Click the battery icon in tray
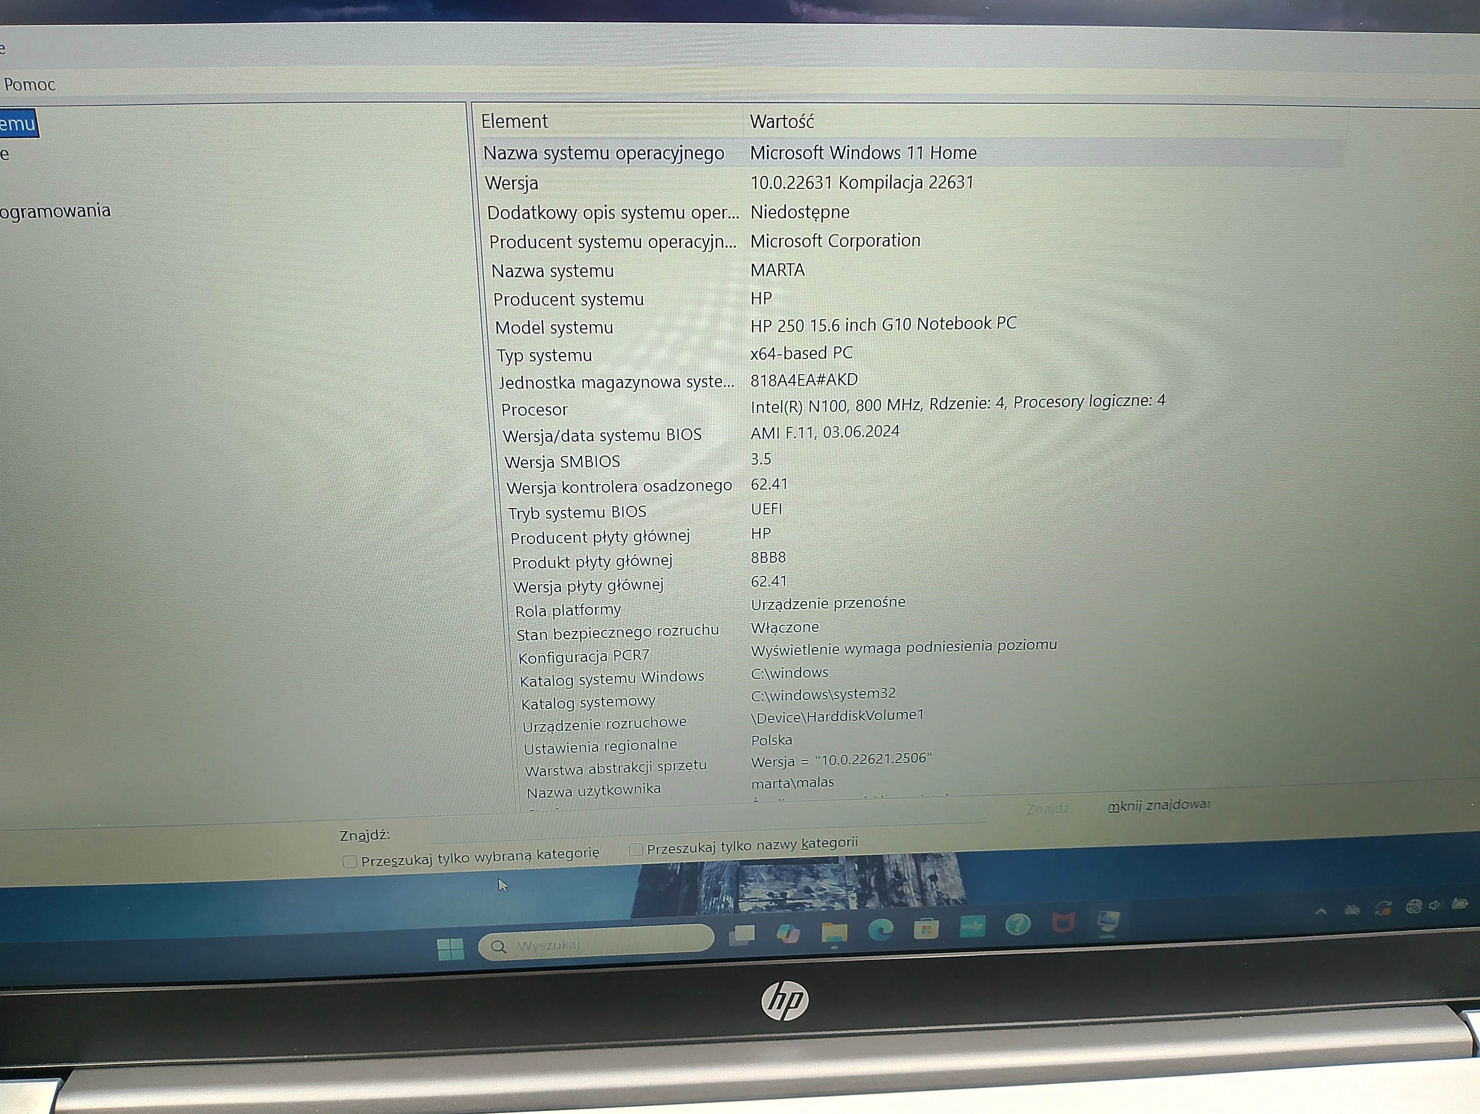The width and height of the screenshot is (1480, 1114). (x=1460, y=904)
